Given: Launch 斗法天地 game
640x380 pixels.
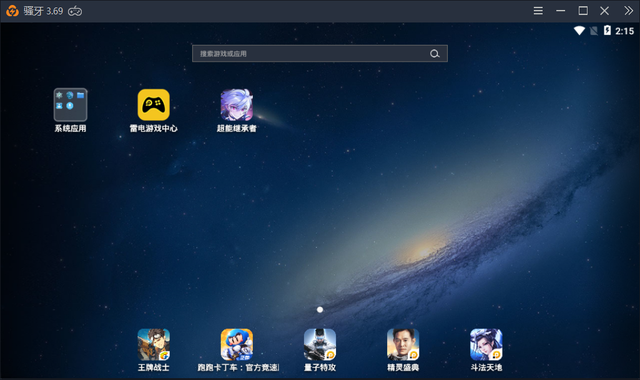Looking at the screenshot, I should click(486, 344).
